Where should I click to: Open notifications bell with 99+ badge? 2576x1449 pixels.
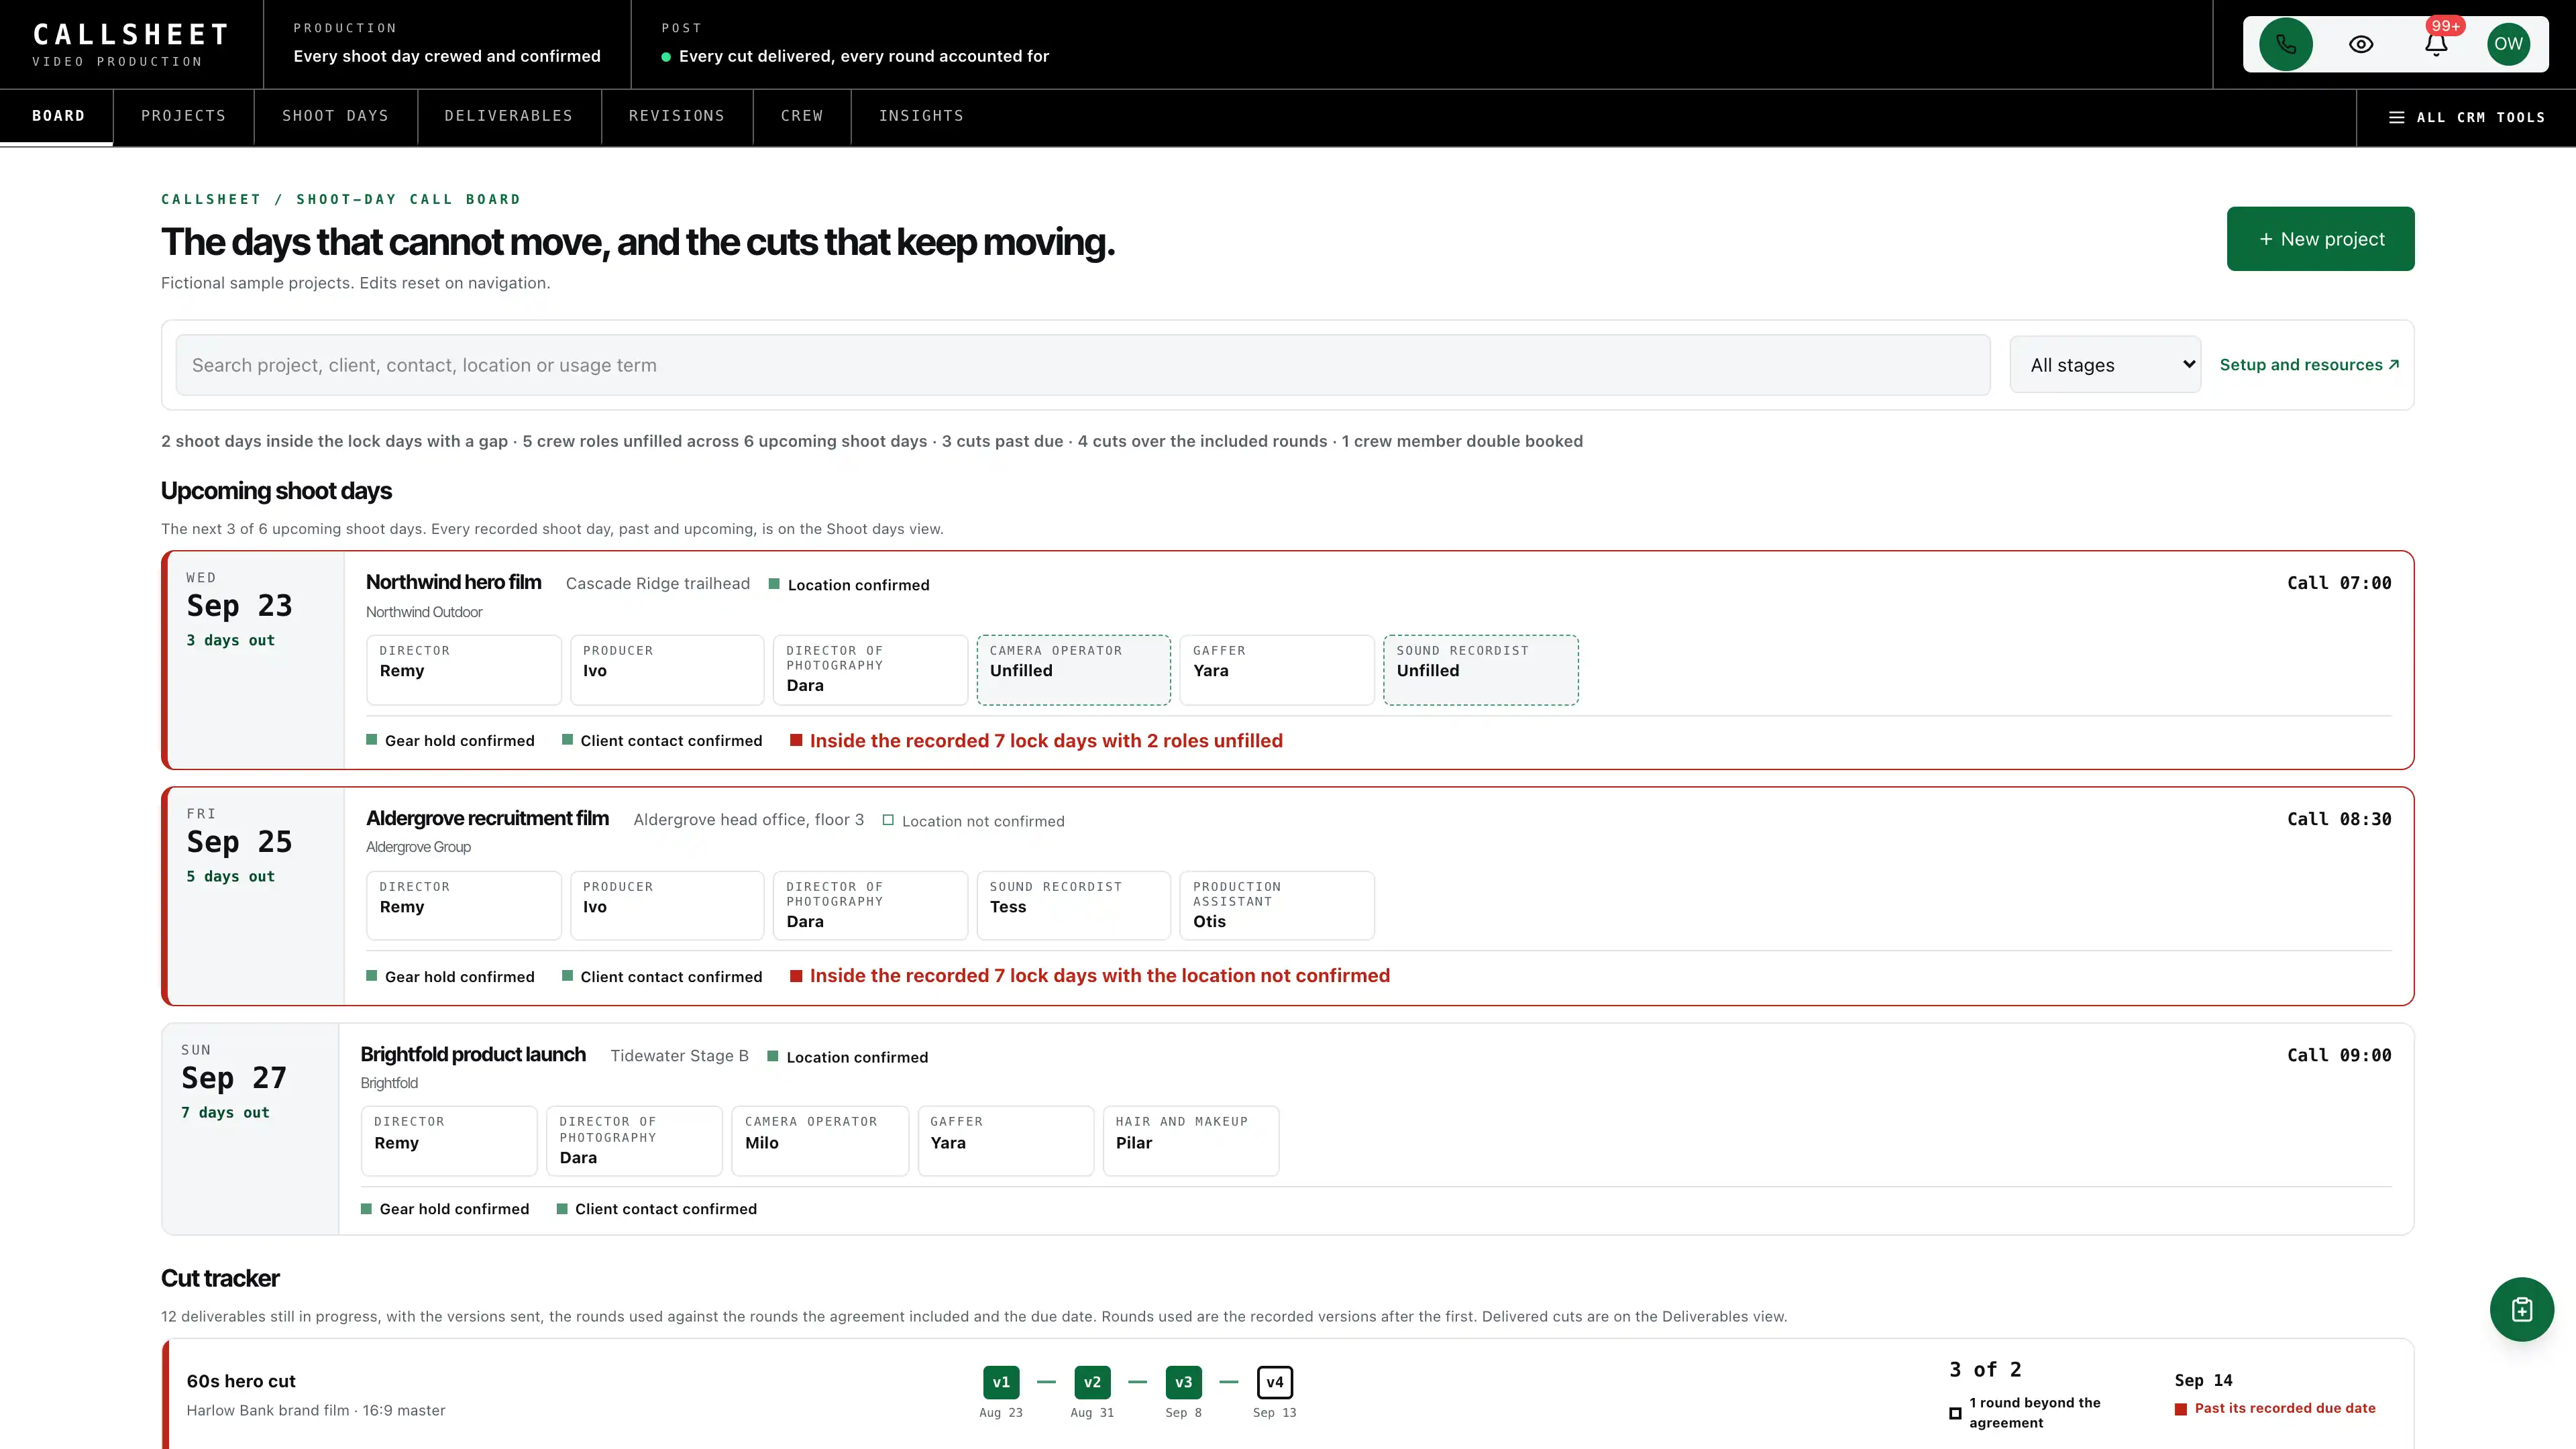(2436, 44)
